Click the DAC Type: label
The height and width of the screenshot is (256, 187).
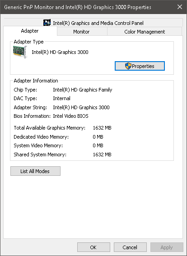pyautogui.click(x=25, y=98)
